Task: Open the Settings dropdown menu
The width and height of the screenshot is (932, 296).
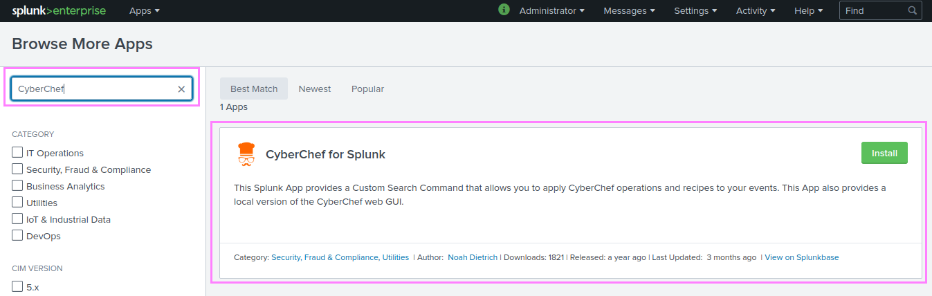Action: pos(695,11)
